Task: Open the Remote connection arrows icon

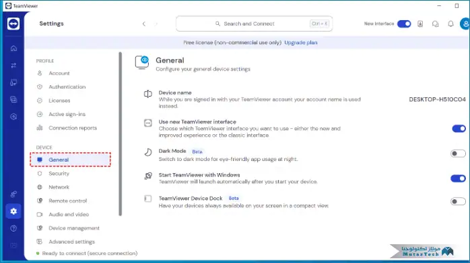Action: (13, 65)
